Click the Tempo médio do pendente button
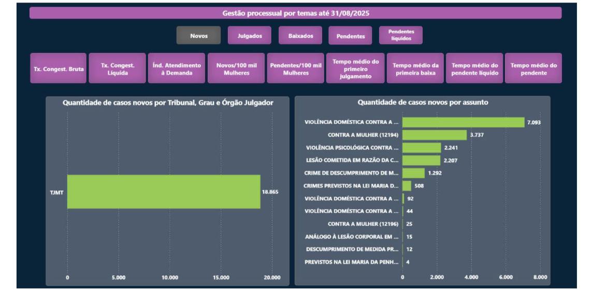 click(x=533, y=68)
